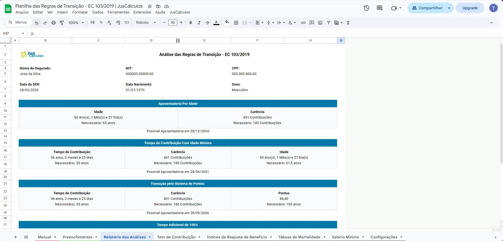Click the font size field
Image resolution: width=503 pixels, height=241 pixels.
(173, 23)
